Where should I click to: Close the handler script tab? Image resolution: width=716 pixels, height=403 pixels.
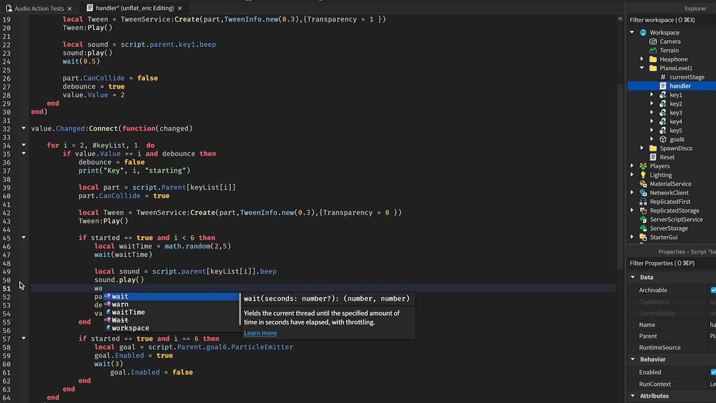(x=180, y=8)
